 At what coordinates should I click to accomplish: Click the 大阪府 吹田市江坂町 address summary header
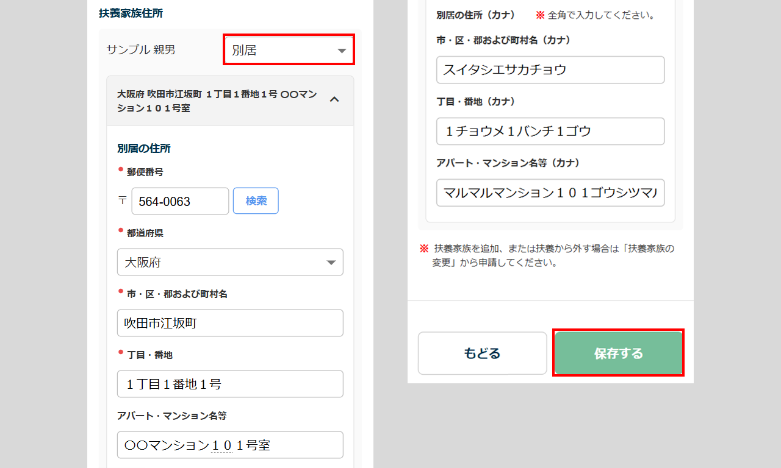pos(217,101)
